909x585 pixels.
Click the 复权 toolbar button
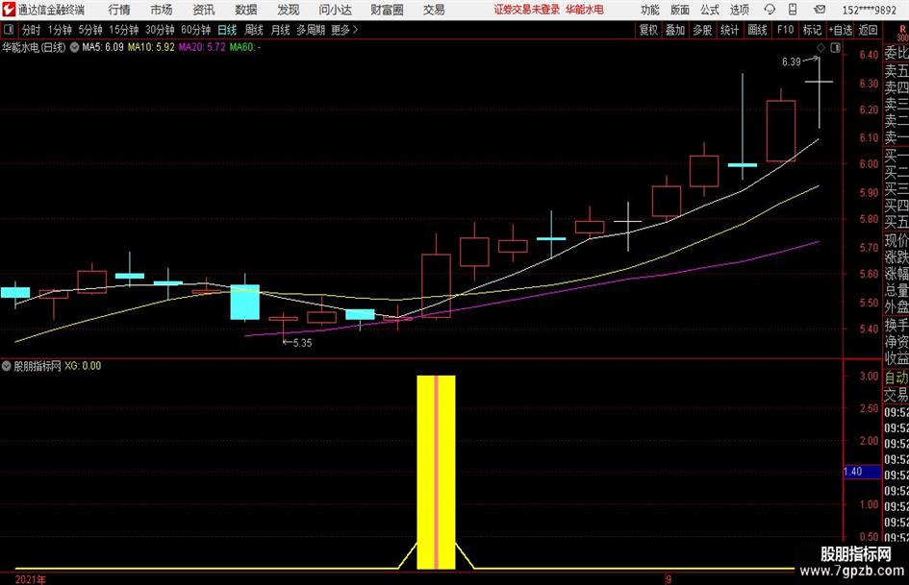coord(648,30)
